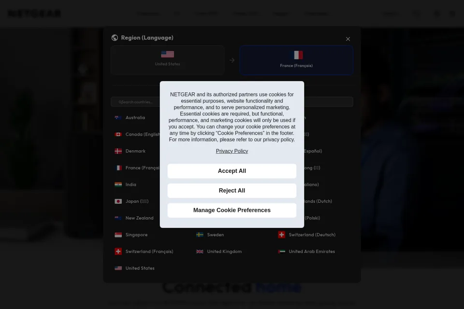Click the Canada flag icon
Viewport: 464px width, 309px height.
[x=118, y=134]
